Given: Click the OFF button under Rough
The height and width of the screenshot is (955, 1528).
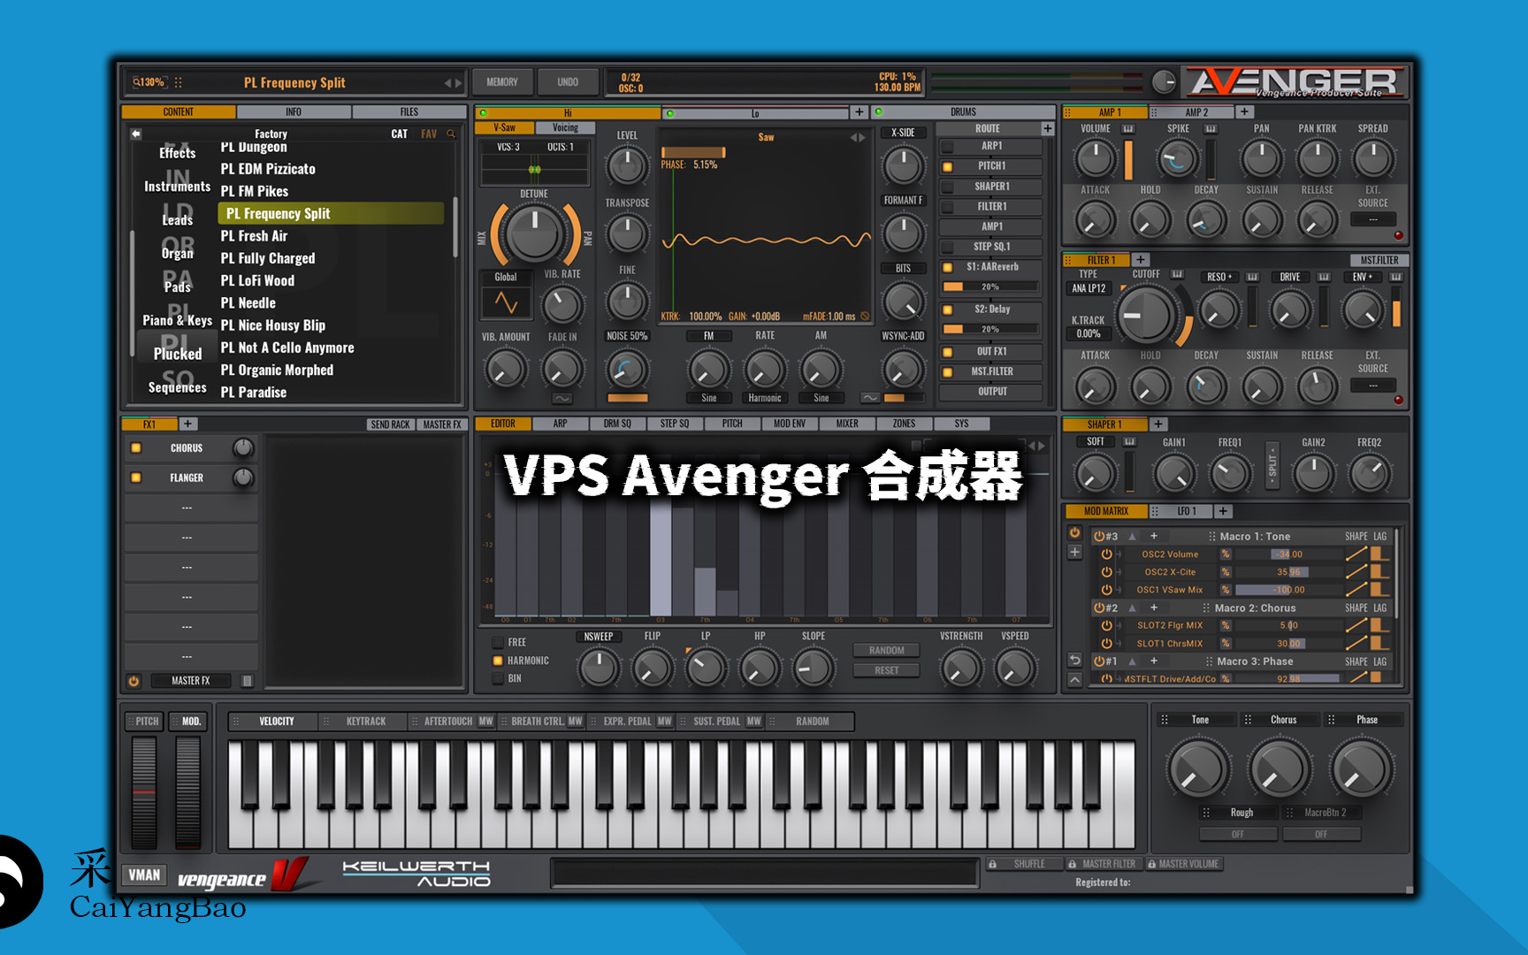Looking at the screenshot, I should click(1238, 834).
